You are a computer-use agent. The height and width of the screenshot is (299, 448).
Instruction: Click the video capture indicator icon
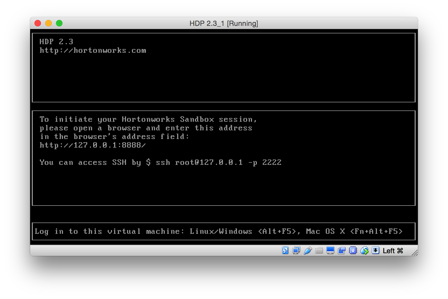pos(342,251)
